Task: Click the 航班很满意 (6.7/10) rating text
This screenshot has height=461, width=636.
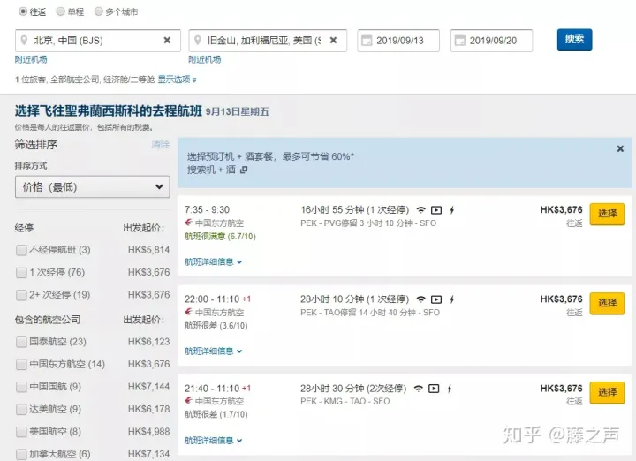Action: (220, 237)
